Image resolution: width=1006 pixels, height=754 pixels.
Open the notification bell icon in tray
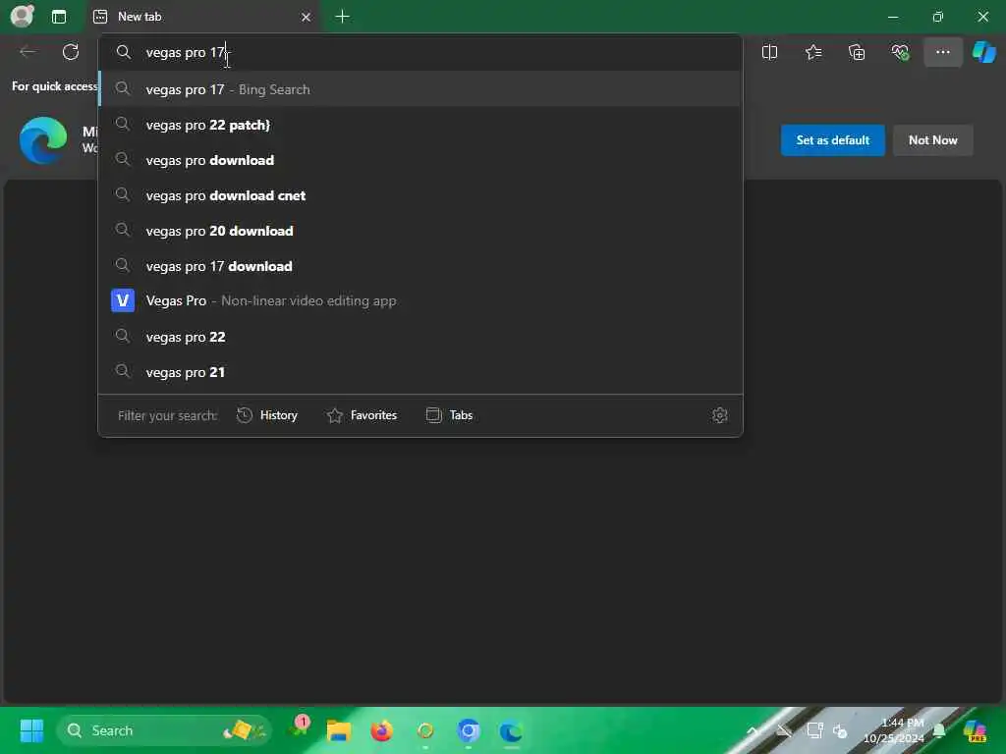(939, 730)
